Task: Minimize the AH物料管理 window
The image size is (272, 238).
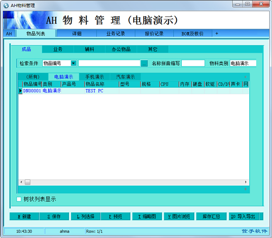Action: click(x=238, y=4)
